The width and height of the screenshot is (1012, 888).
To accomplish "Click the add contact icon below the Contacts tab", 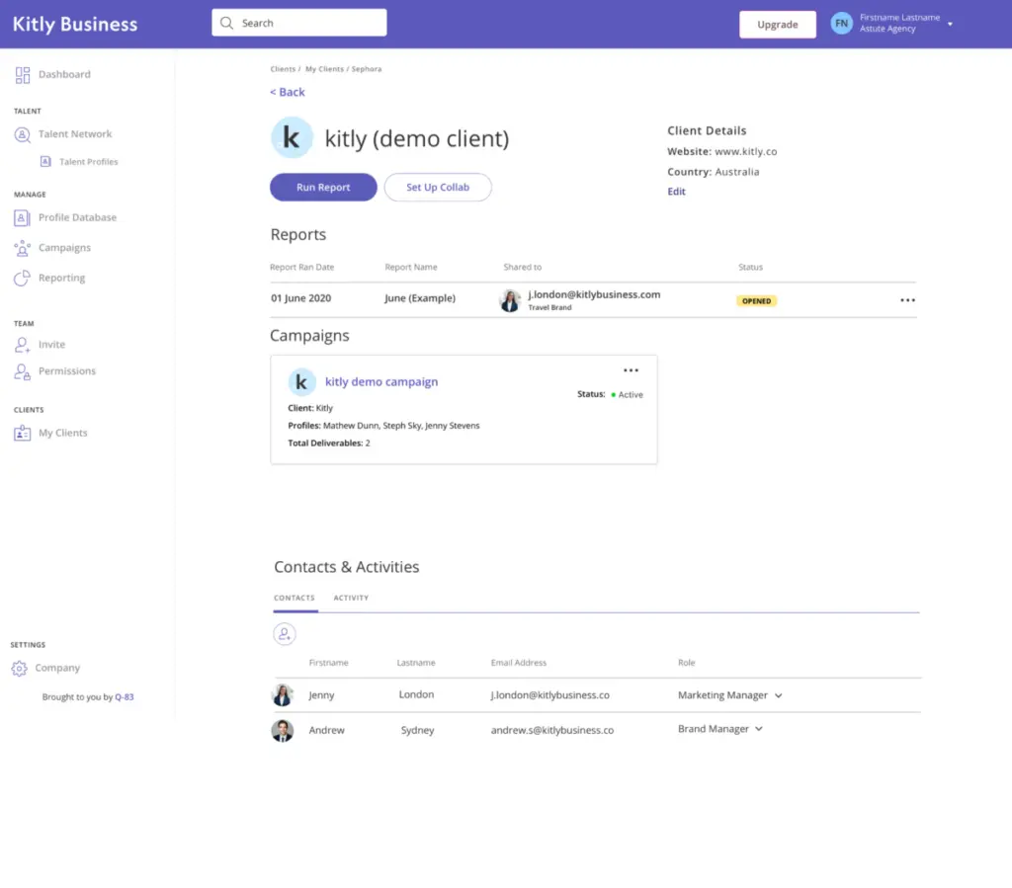I will [285, 633].
